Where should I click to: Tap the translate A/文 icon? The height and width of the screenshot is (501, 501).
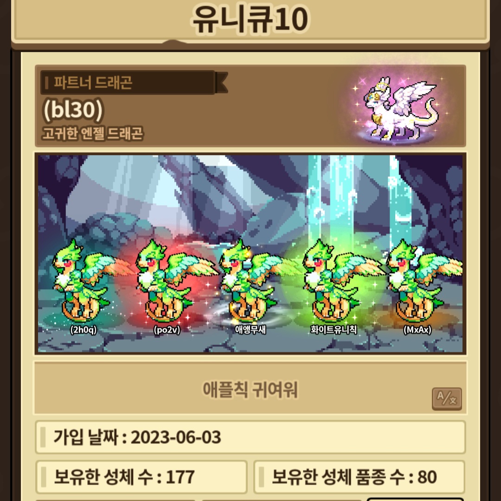tap(447, 398)
